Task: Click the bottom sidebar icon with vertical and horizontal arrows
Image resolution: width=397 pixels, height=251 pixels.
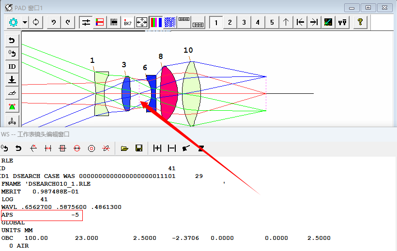Action: (x=12, y=121)
